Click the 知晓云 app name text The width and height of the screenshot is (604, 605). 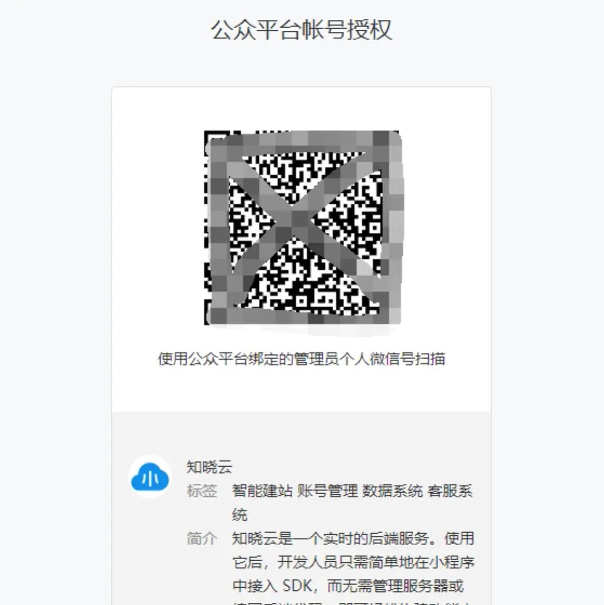click(210, 467)
